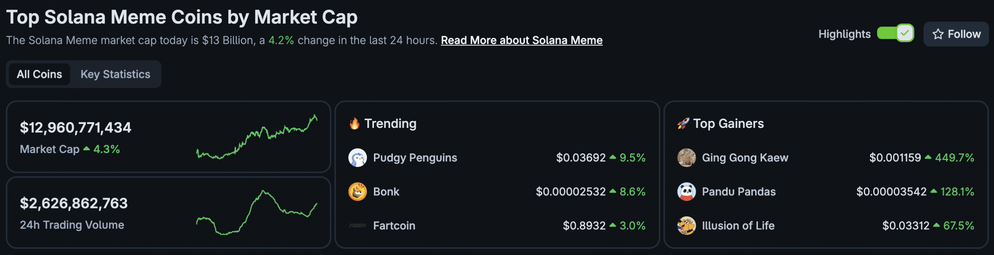The height and width of the screenshot is (255, 994).
Task: Follow the Solana Meme category
Action: pos(956,34)
